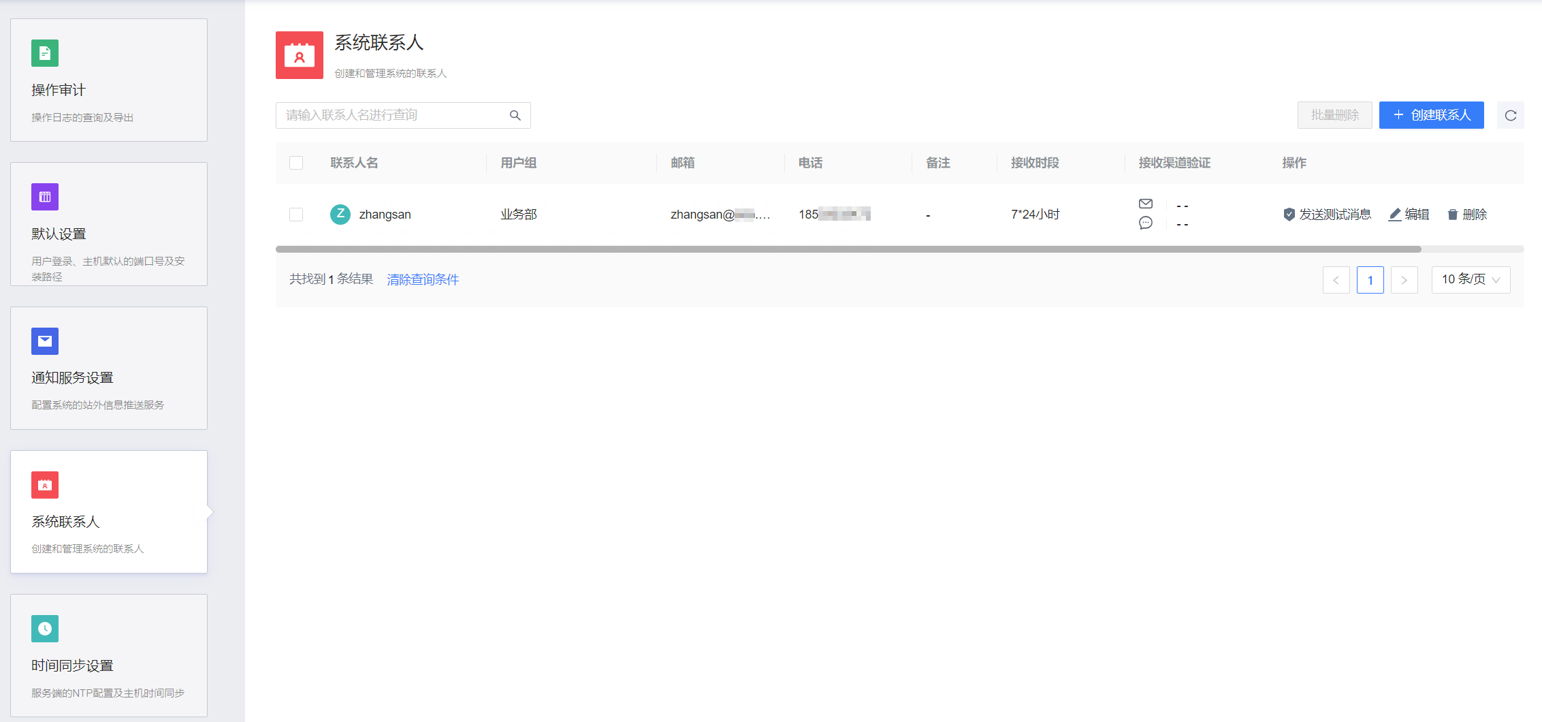The image size is (1542, 722).
Task: Click the email channel verification icon
Action: tap(1145, 204)
